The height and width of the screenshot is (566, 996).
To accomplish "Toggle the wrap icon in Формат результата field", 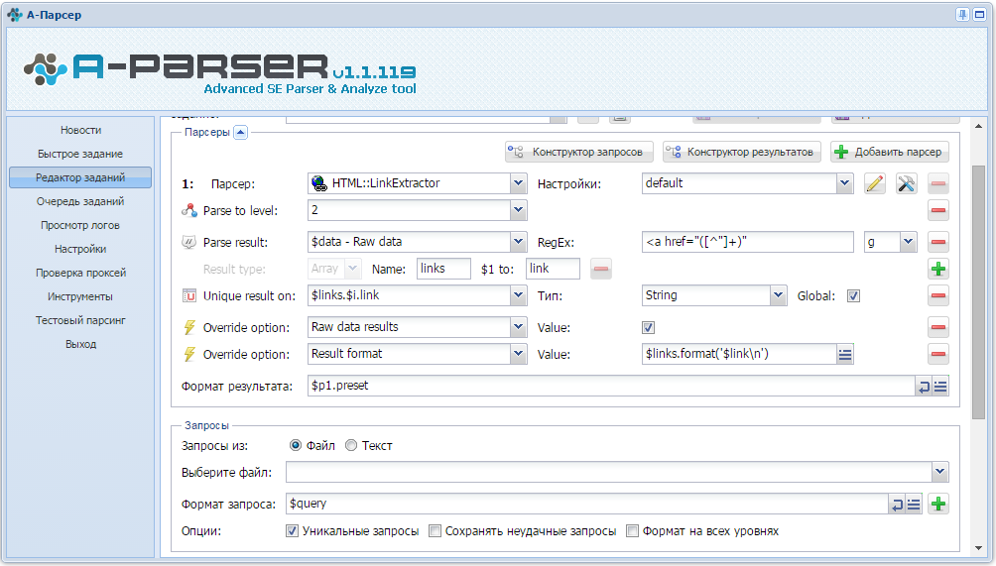I will (x=924, y=386).
